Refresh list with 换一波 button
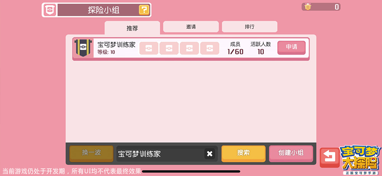Viewport: 382px width, 176px height. click(91, 153)
